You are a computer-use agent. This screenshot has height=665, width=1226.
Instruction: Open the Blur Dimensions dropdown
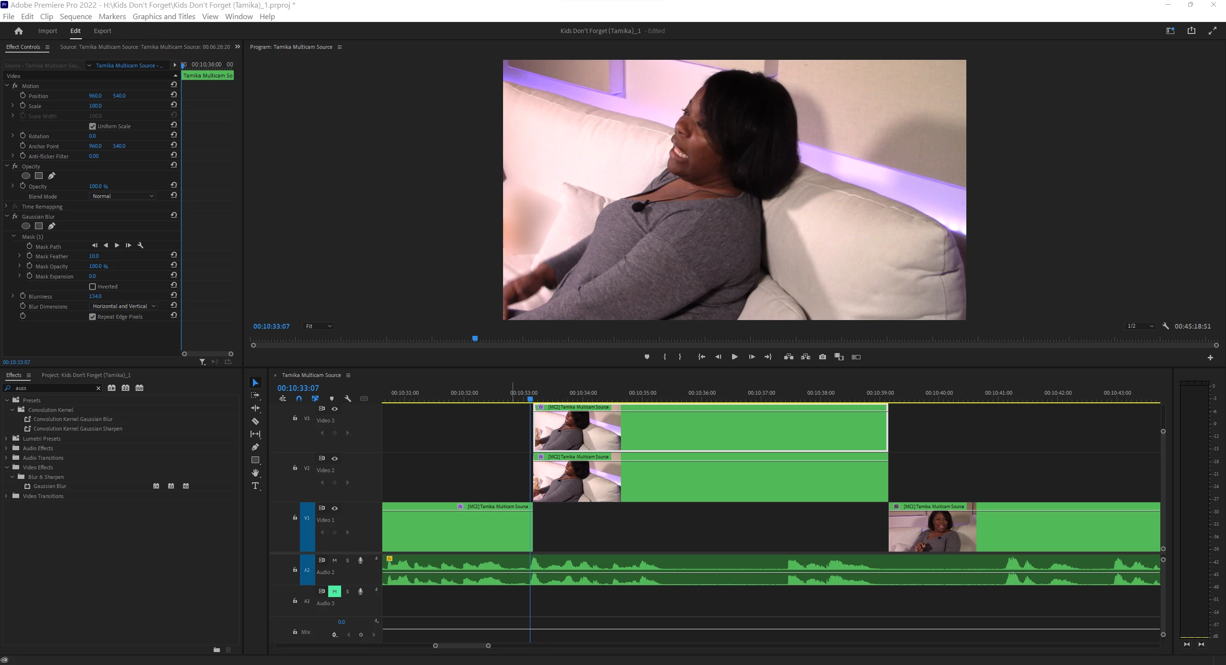(124, 306)
